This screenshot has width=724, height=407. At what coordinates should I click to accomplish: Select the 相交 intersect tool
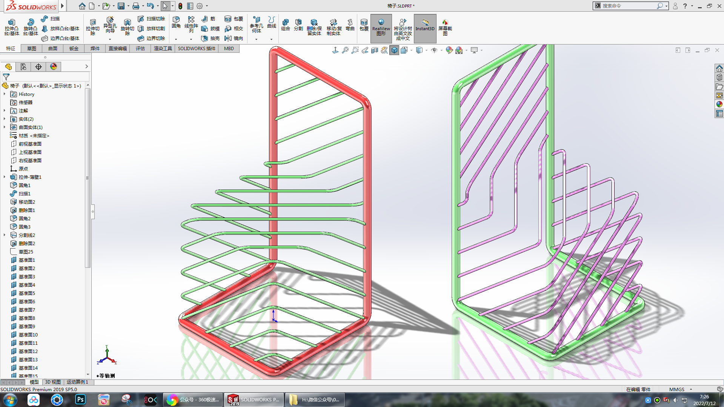click(x=234, y=28)
